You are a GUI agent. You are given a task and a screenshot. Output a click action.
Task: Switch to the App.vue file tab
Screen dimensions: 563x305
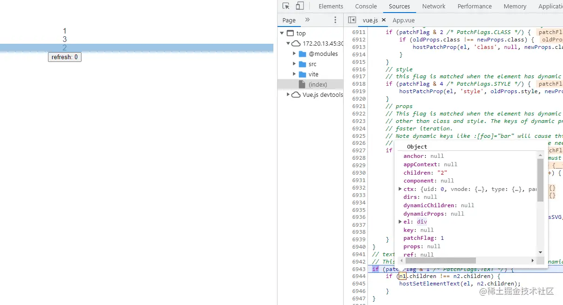[403, 20]
